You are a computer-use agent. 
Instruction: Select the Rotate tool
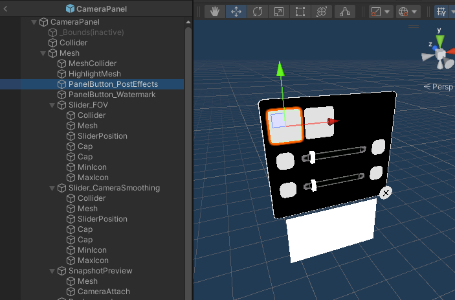click(x=257, y=12)
